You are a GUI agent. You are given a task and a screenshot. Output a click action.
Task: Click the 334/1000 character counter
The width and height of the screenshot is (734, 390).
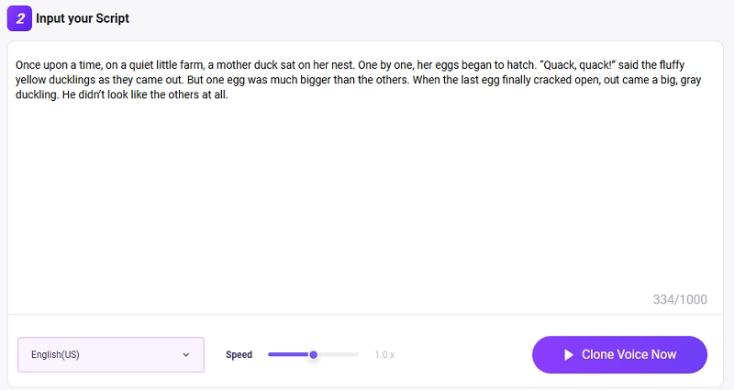point(680,300)
